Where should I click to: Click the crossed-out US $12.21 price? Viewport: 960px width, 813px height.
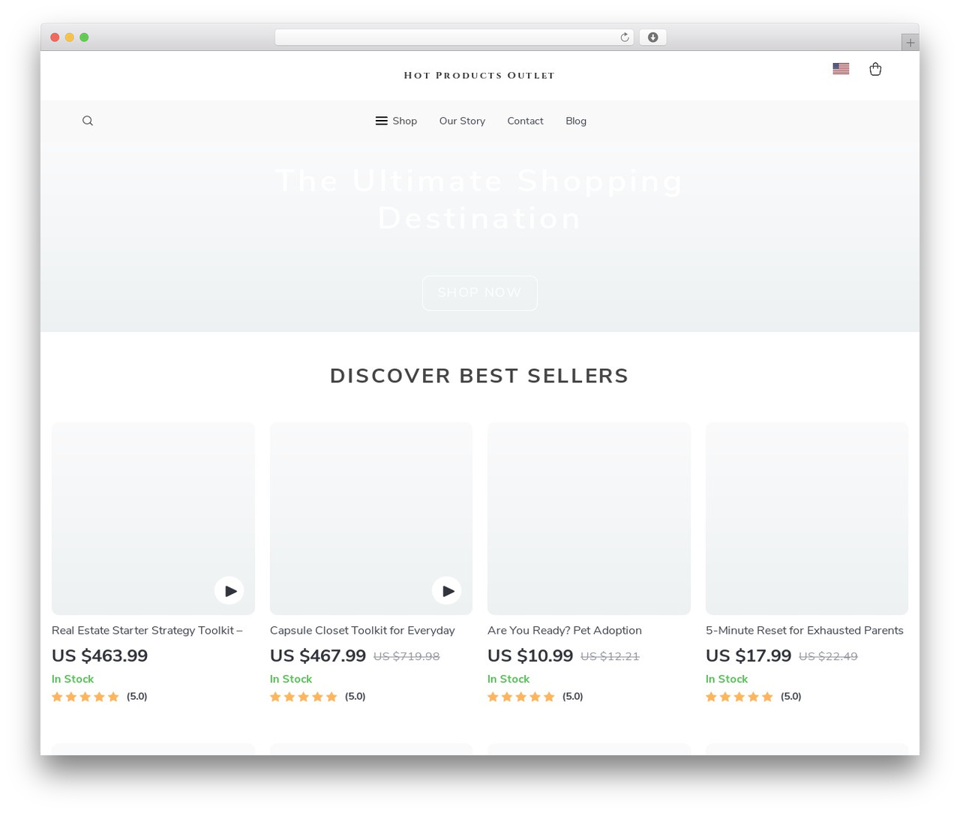tap(610, 657)
